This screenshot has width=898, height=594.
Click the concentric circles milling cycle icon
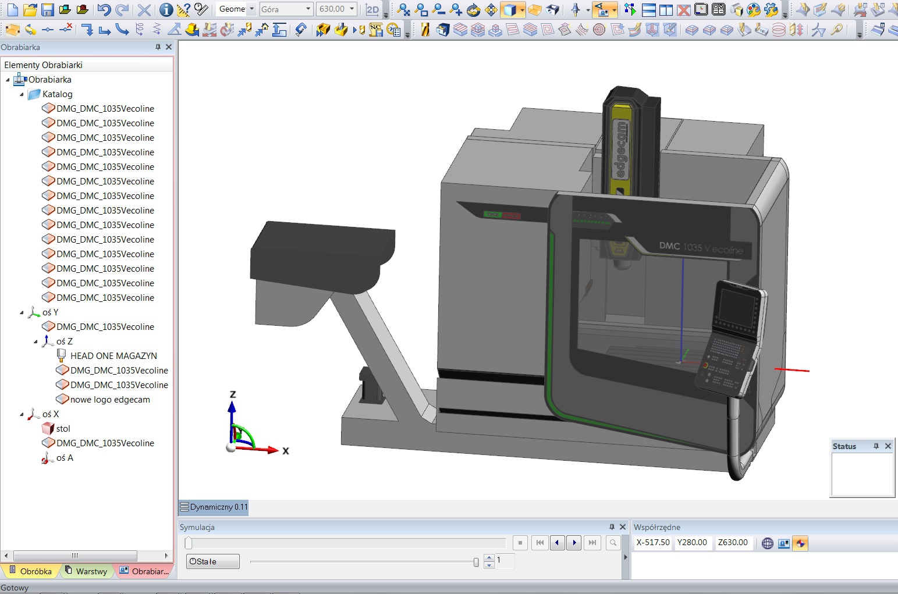click(599, 29)
